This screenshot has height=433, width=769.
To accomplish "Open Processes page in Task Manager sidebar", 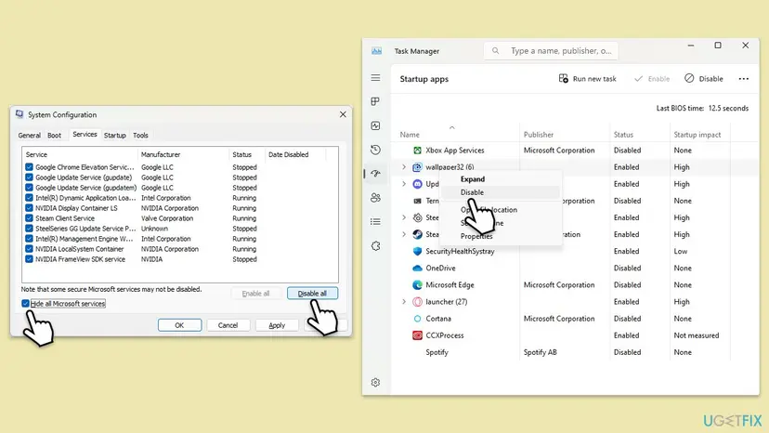I will point(375,101).
